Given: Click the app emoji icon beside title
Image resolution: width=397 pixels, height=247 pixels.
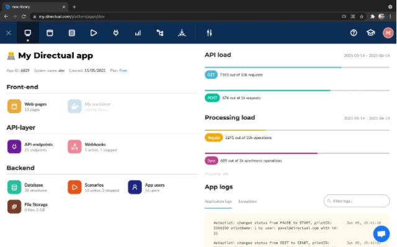Looking at the screenshot, I should [x=11, y=55].
